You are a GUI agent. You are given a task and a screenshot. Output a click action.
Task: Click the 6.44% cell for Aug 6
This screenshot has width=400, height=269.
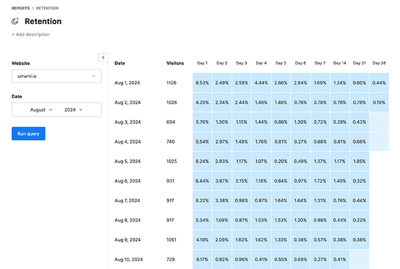pos(202,181)
